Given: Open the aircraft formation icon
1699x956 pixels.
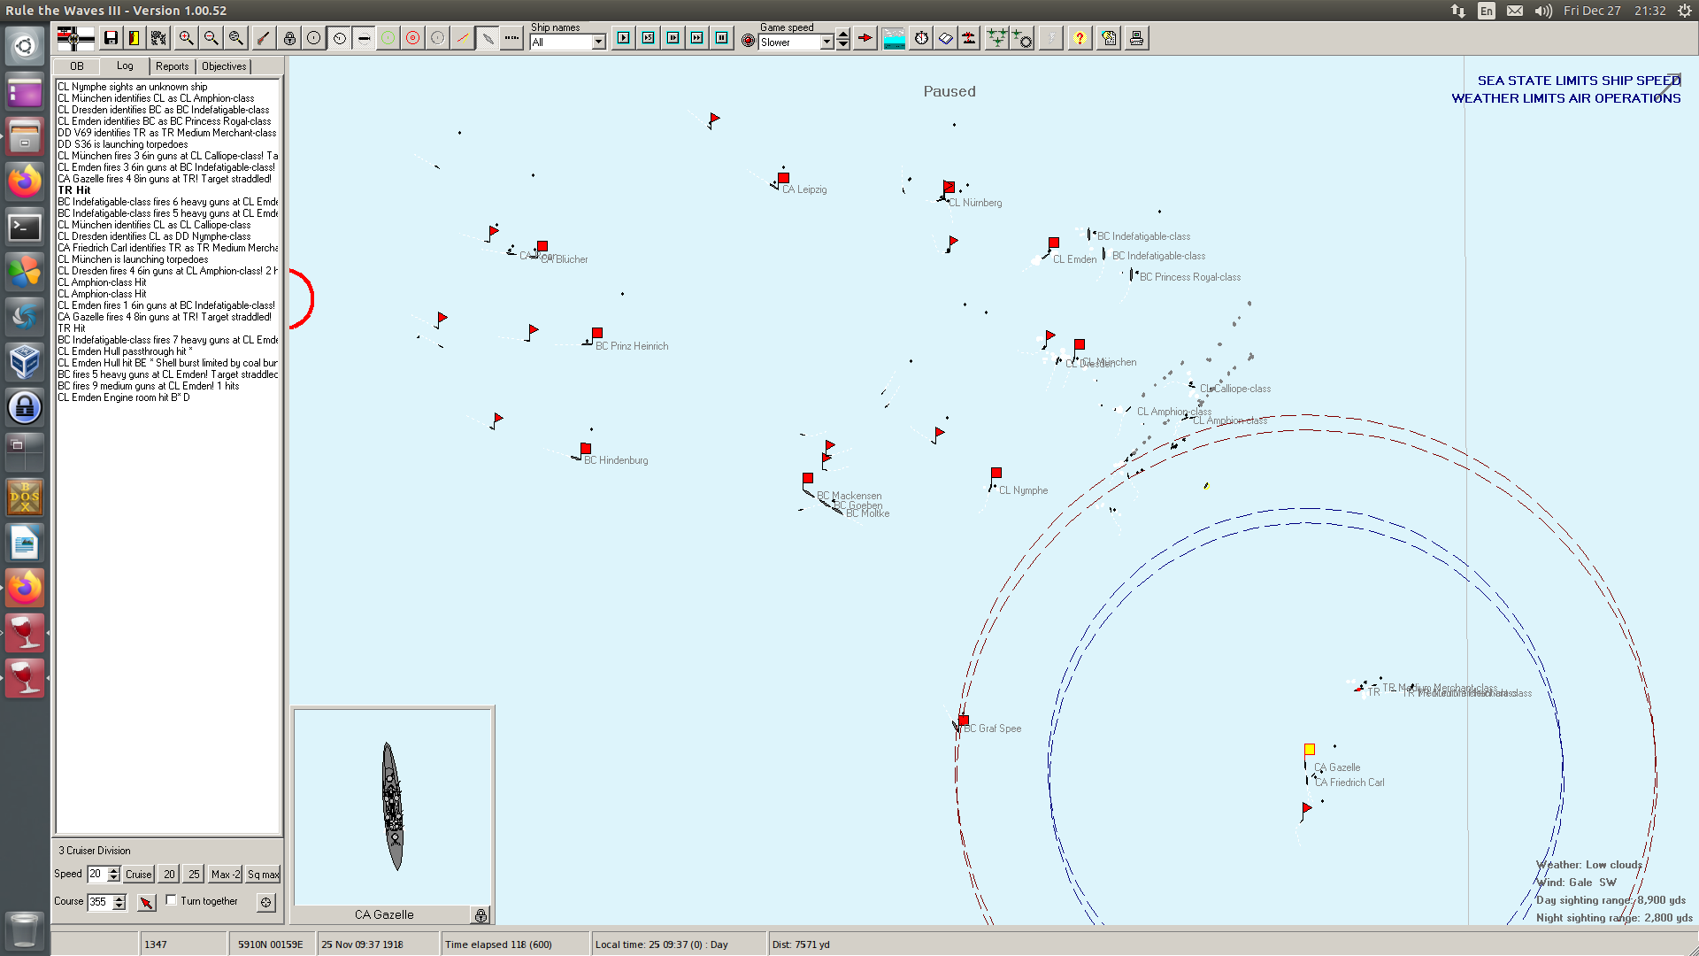Looking at the screenshot, I should [x=997, y=38].
